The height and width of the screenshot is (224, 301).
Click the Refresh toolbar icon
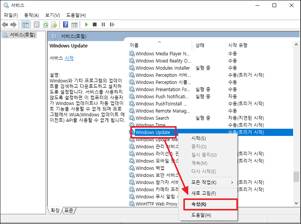(46, 24)
